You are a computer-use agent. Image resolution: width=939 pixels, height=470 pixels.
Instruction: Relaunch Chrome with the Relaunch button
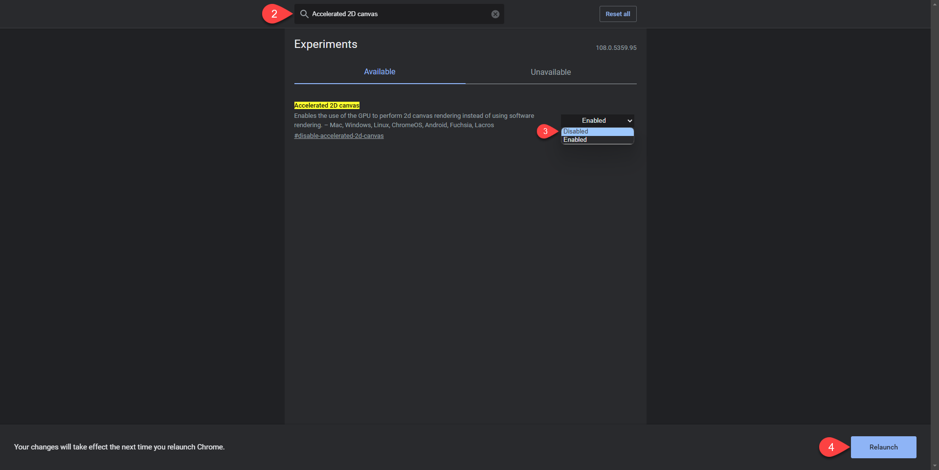(x=883, y=447)
